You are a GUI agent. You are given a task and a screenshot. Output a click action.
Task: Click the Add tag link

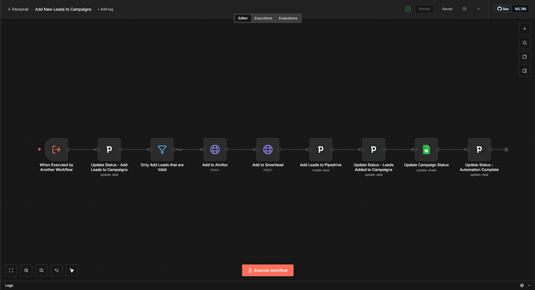click(x=105, y=9)
